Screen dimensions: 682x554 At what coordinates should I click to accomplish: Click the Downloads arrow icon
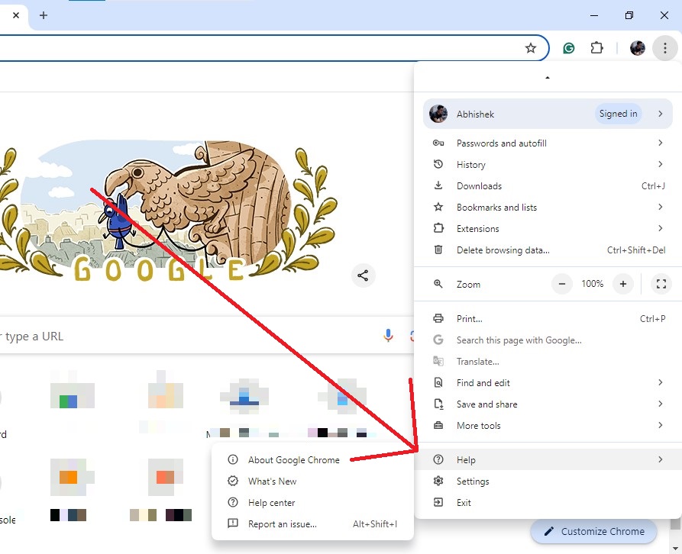pyautogui.click(x=438, y=185)
